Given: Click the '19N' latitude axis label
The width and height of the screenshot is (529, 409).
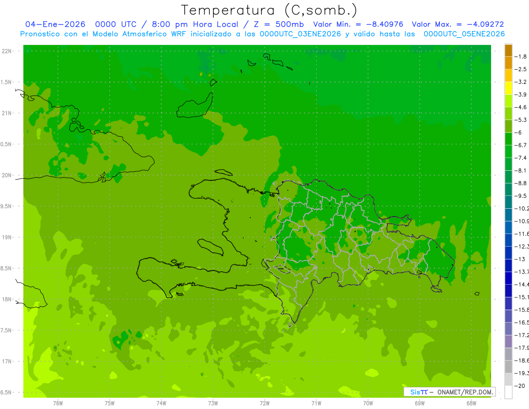Looking at the screenshot, I should click(x=7, y=237).
